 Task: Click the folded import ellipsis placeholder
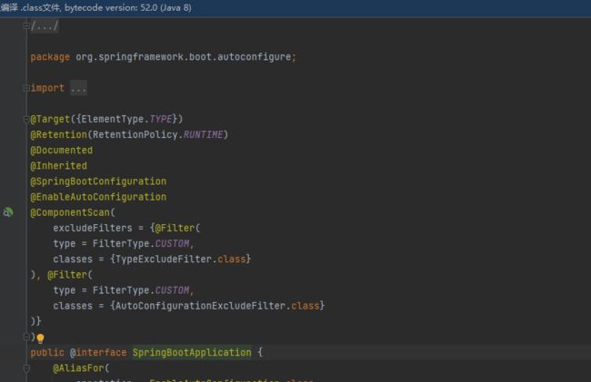pos(78,88)
